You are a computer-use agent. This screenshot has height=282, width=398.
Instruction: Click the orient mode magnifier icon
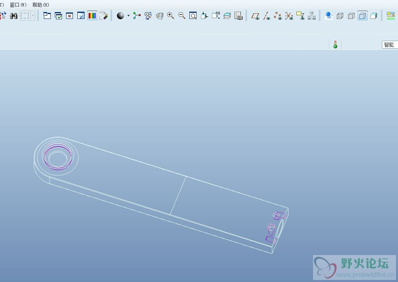[148, 16]
